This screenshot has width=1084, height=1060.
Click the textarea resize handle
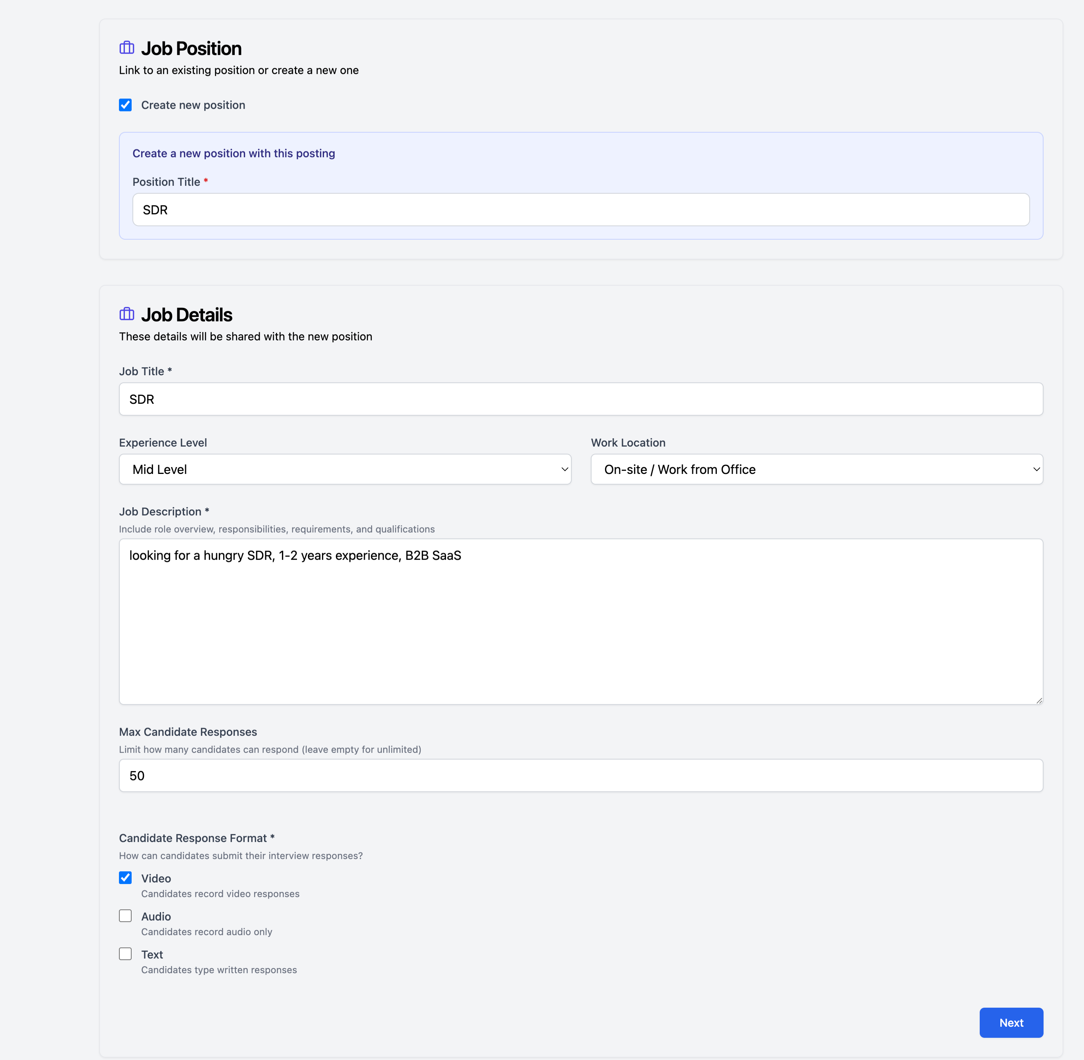click(x=1038, y=700)
